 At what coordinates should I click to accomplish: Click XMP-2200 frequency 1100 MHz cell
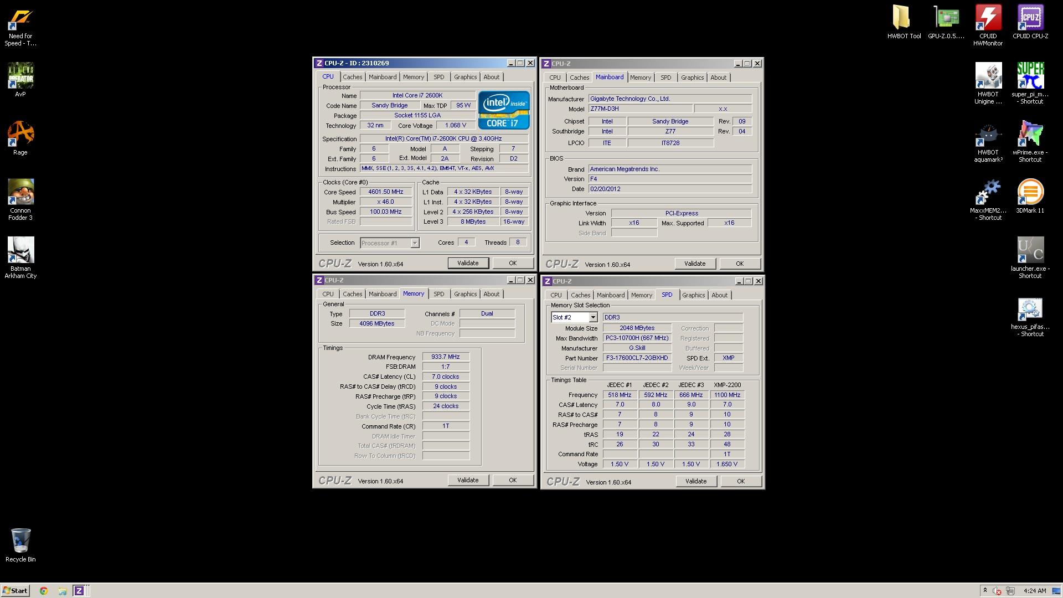[727, 395]
